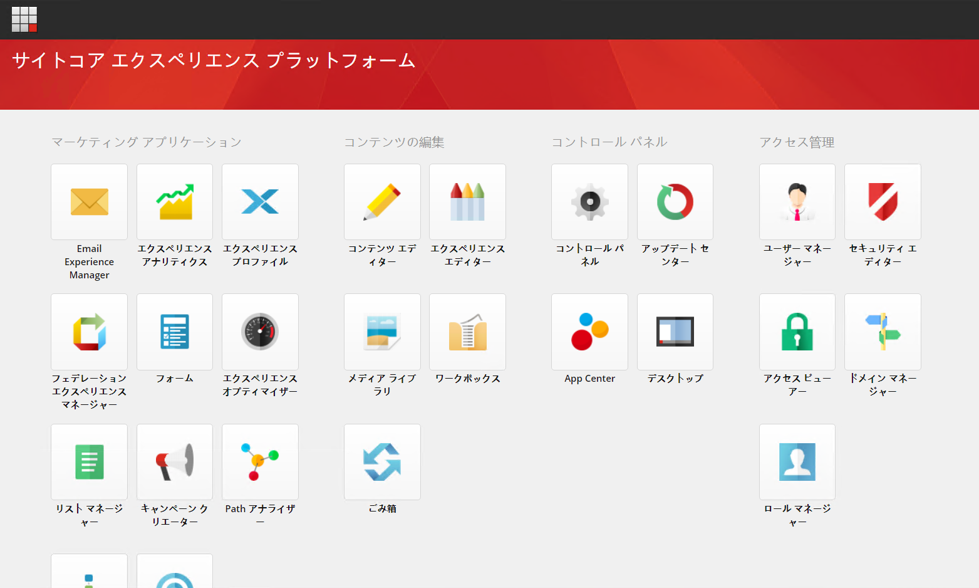Screen dimensions: 979x588
Task: Open エクスペリエンス エディター crayons icon
Action: point(467,202)
